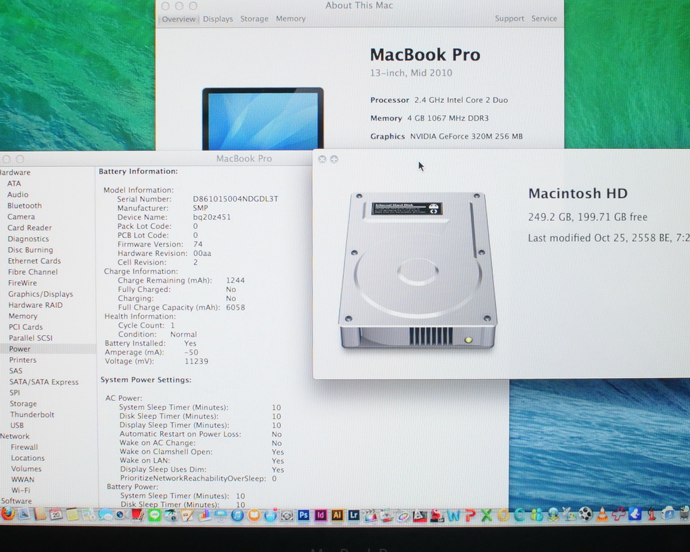This screenshot has width=690, height=552.
Task: Click the Macintosh HD title text
Action: pyautogui.click(x=578, y=193)
